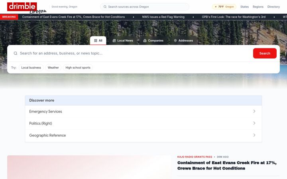287x179 pixels.
Task: Focus the Search sources across Oregon field
Action: coord(145,7)
